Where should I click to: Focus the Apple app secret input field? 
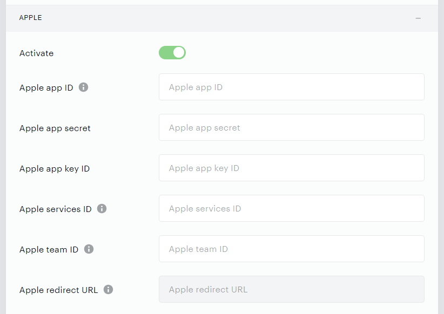pos(291,127)
